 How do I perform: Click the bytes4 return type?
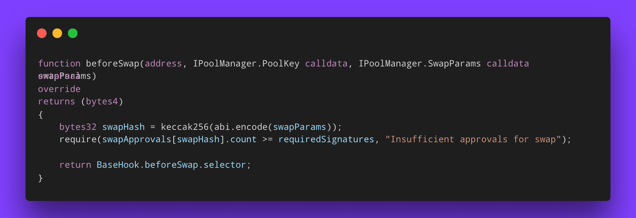(x=102, y=102)
